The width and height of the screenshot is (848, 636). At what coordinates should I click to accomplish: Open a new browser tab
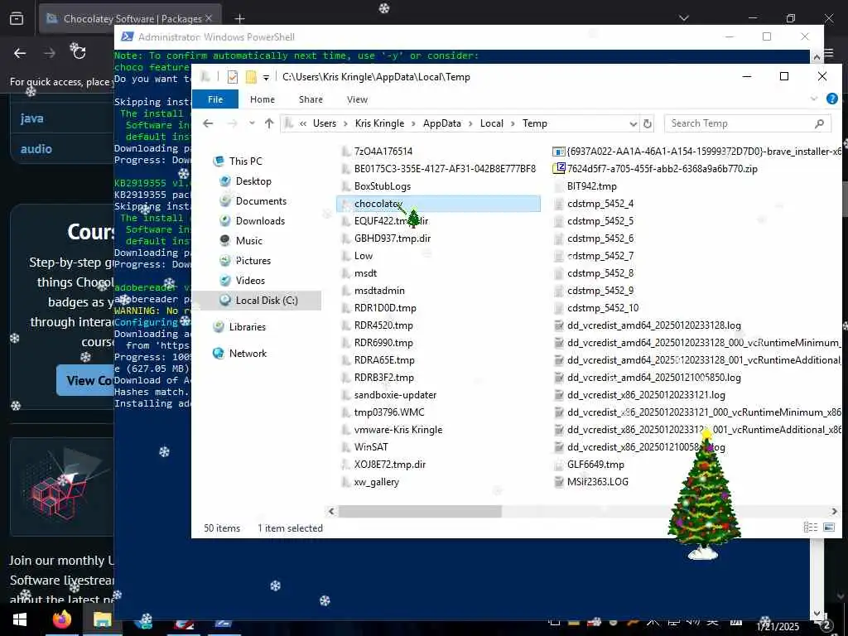pyautogui.click(x=239, y=19)
